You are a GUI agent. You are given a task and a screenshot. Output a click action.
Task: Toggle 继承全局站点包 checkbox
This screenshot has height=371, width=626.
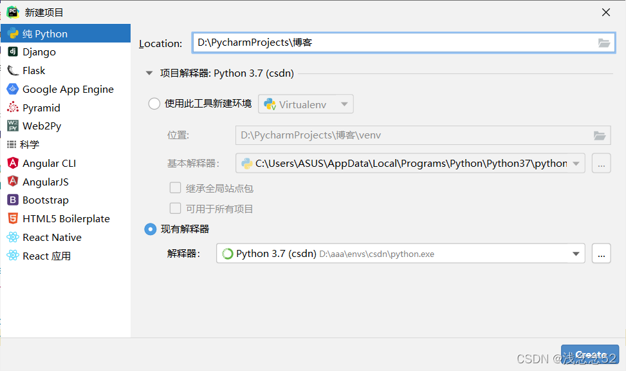(x=175, y=188)
